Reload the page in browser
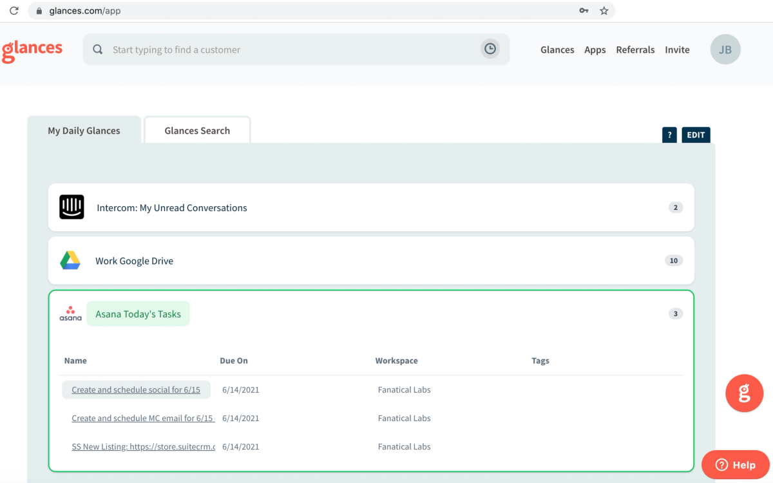773x483 pixels. click(x=14, y=11)
